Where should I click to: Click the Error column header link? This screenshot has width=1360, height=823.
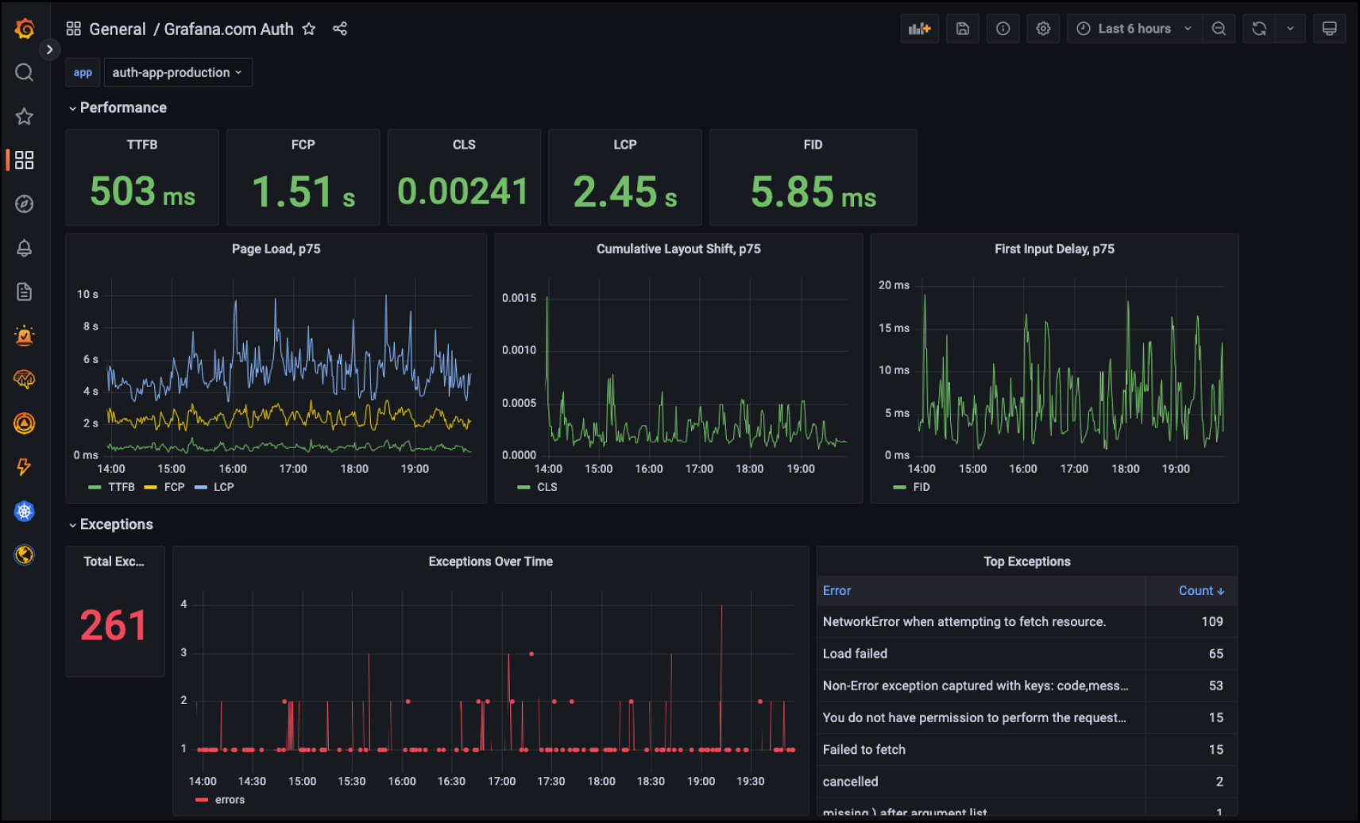coord(836,590)
